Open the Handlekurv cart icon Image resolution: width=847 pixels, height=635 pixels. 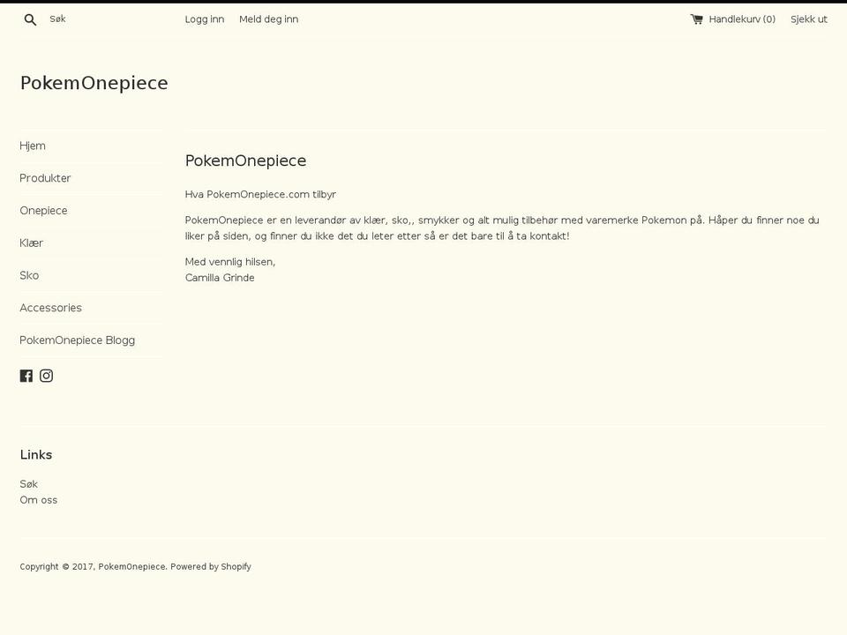pos(697,18)
